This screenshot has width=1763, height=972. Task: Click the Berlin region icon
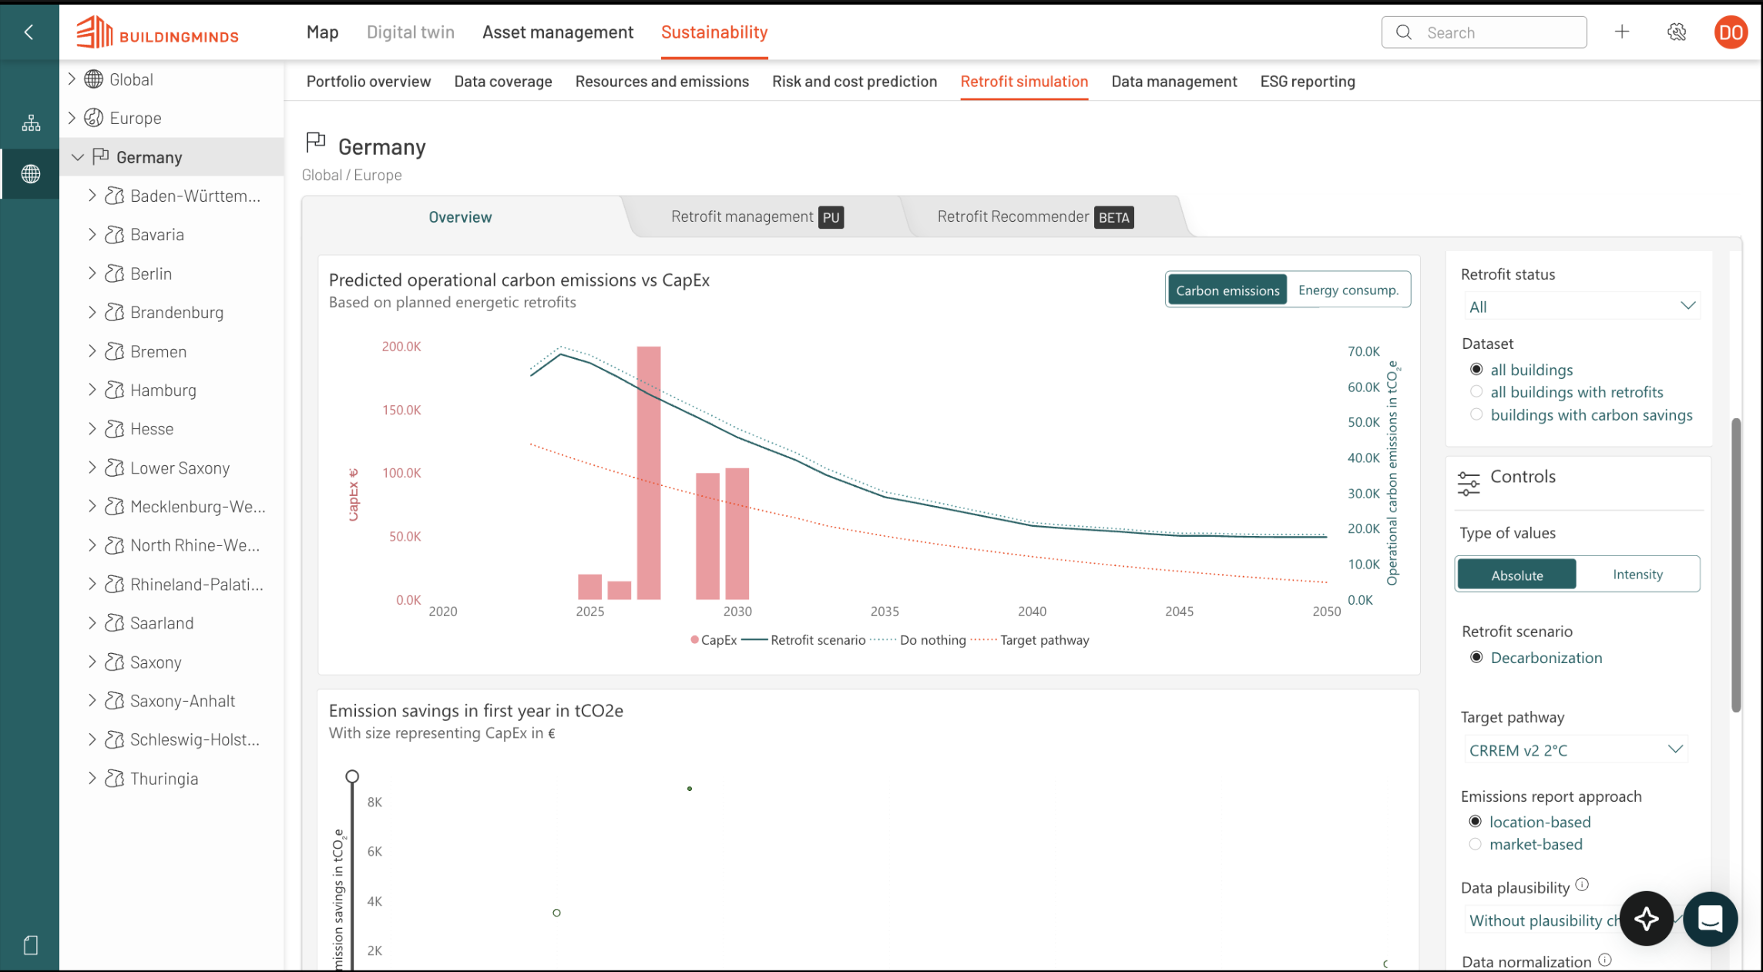pos(114,273)
